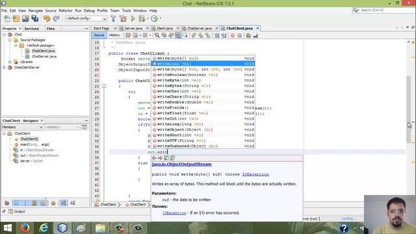
Task: Open the java.io.ObjectOutputStream doc link
Action: 182,164
